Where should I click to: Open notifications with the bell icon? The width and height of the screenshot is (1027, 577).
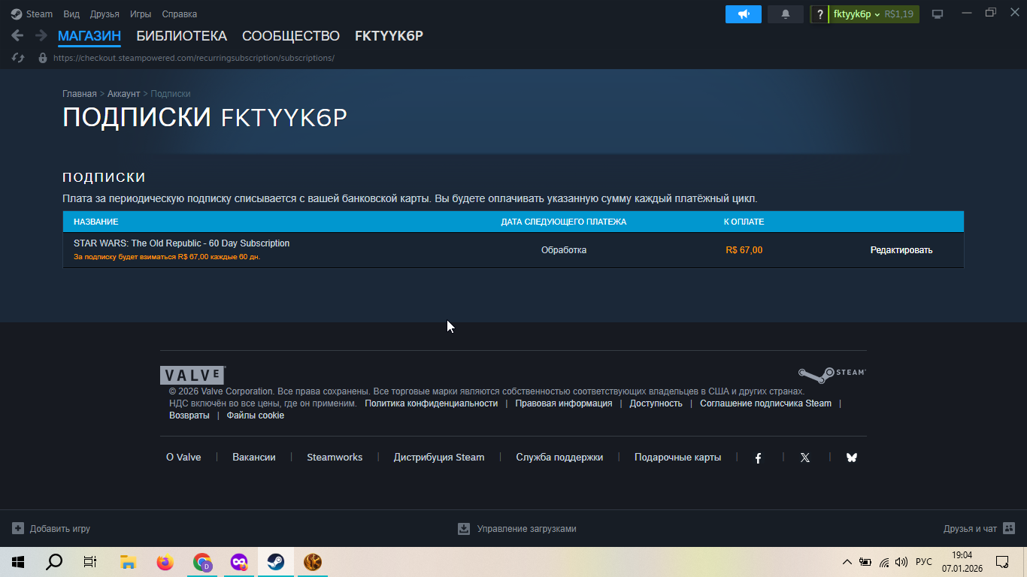786,14
